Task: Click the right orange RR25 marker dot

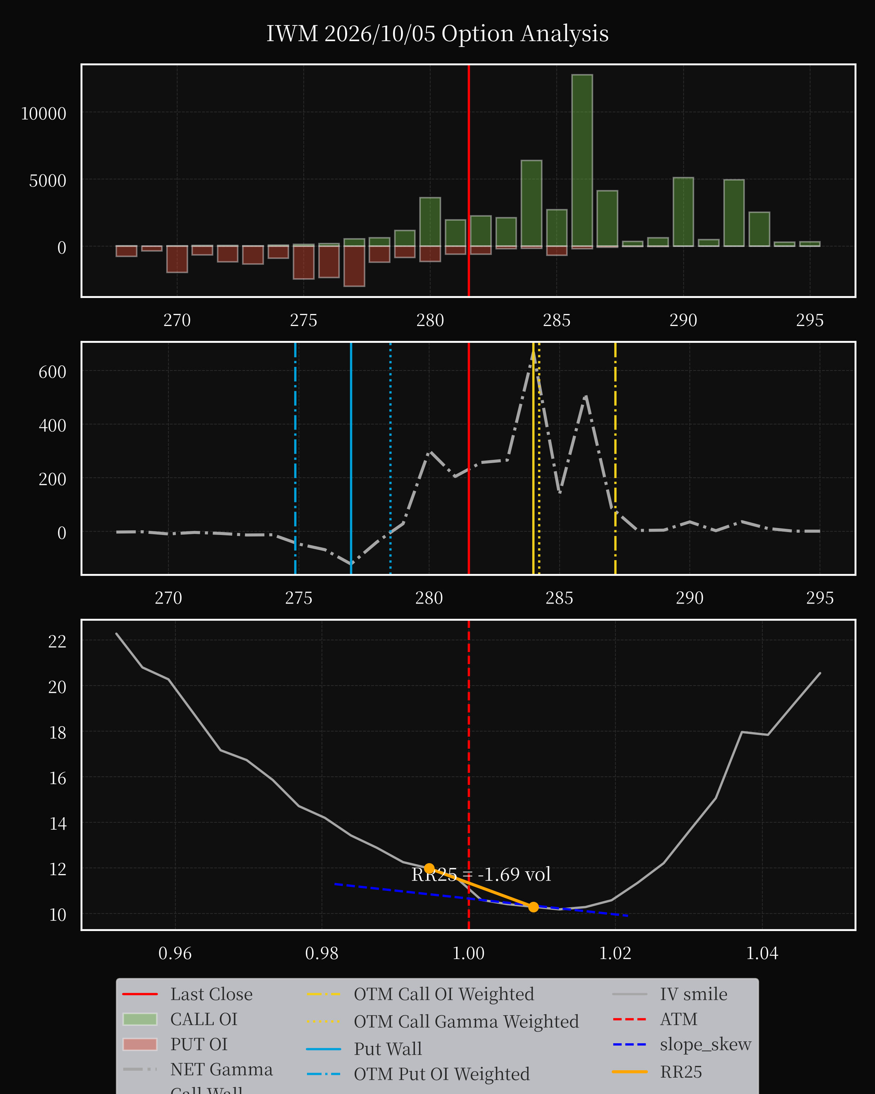Action: click(533, 907)
